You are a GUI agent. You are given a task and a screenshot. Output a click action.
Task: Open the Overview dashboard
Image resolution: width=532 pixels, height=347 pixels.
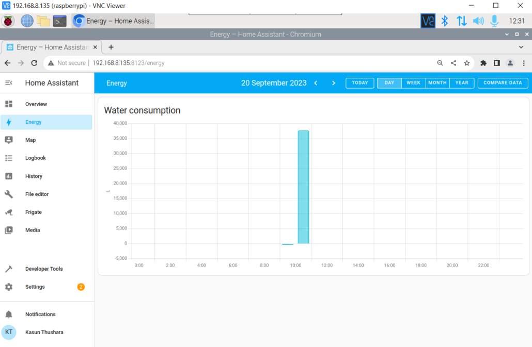36,104
